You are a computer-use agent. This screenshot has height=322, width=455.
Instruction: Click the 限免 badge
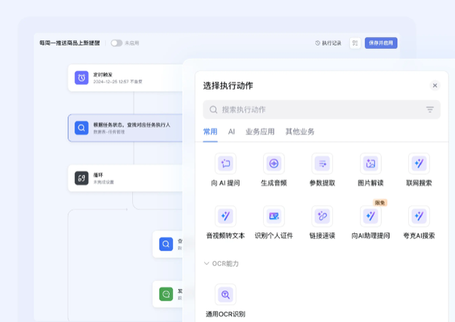[x=380, y=203]
